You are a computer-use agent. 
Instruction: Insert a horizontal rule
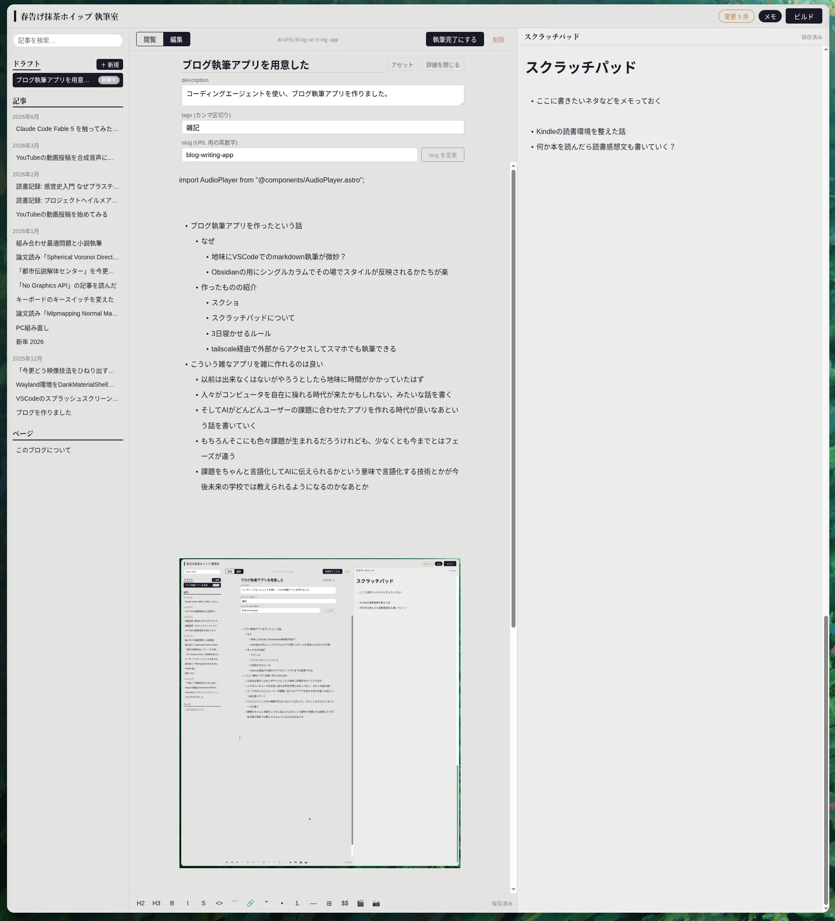tap(313, 903)
